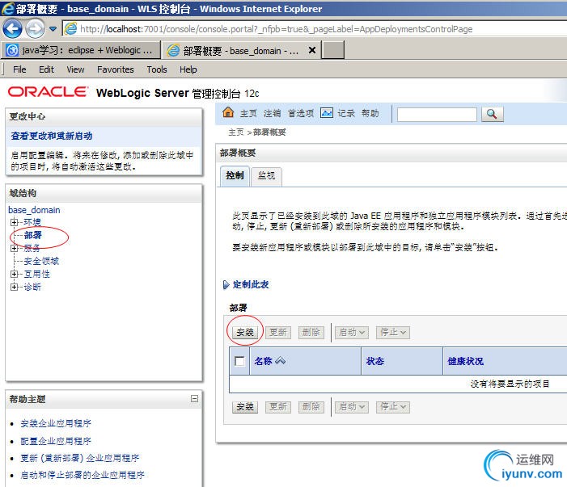Click the console search input field

pos(437,115)
